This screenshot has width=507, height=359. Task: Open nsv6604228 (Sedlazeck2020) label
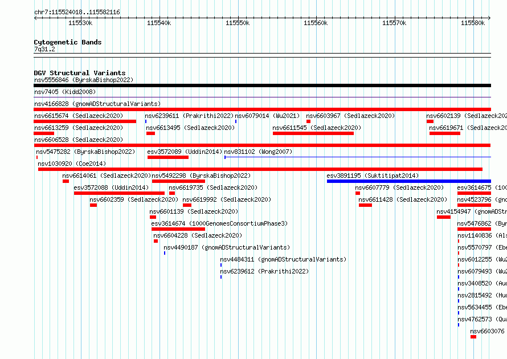pyautogui.click(x=198, y=235)
